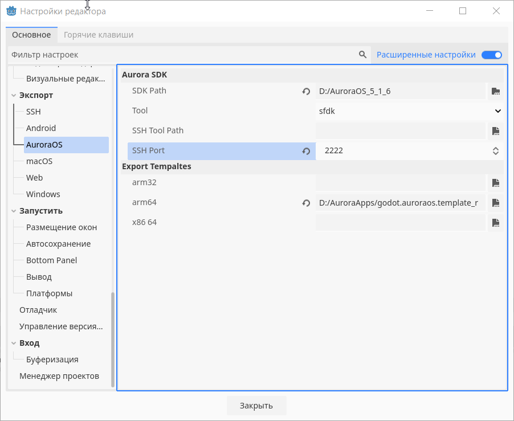This screenshot has width=514, height=421.
Task: Select the Основное tab
Action: point(31,35)
